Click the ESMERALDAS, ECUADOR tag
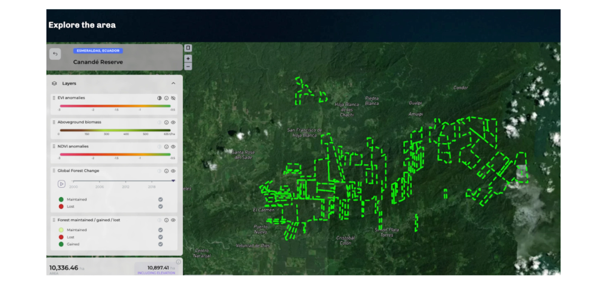This screenshot has height=294, width=607. pyautogui.click(x=98, y=51)
